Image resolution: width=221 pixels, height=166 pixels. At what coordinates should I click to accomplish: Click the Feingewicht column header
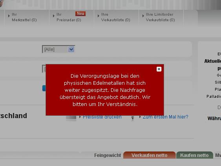click(x=108, y=155)
